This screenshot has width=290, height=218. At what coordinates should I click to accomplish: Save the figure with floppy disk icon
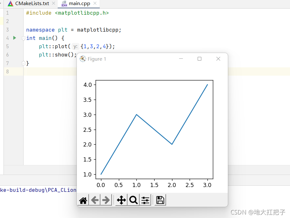pyautogui.click(x=160, y=200)
